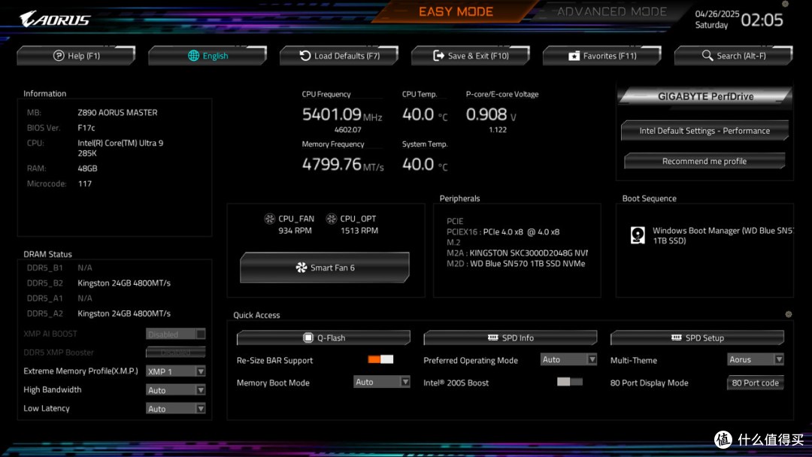Click the 4799.76 MT/s memory frequency value
Screen dimensions: 812x457
tap(343, 164)
